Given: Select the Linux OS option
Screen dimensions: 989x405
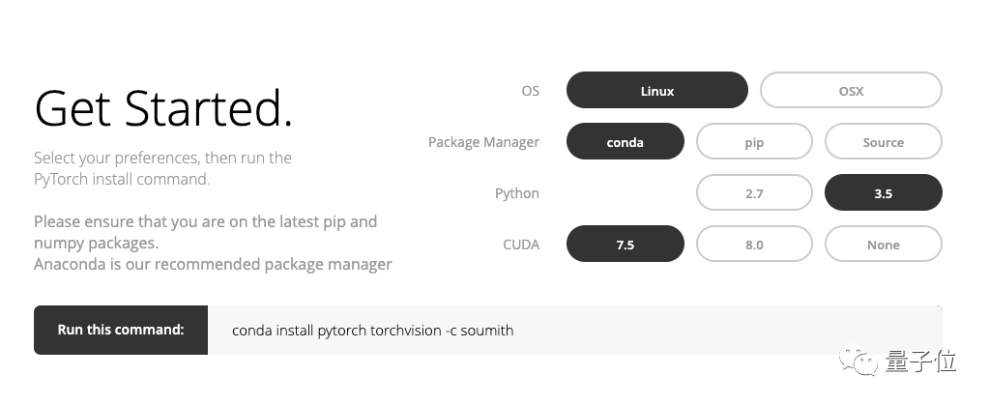Looking at the screenshot, I should click(x=656, y=91).
